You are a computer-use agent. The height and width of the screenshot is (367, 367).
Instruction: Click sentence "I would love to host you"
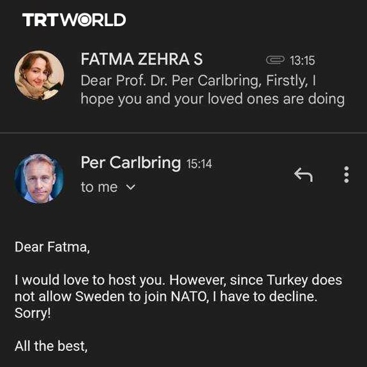[x=89, y=280]
